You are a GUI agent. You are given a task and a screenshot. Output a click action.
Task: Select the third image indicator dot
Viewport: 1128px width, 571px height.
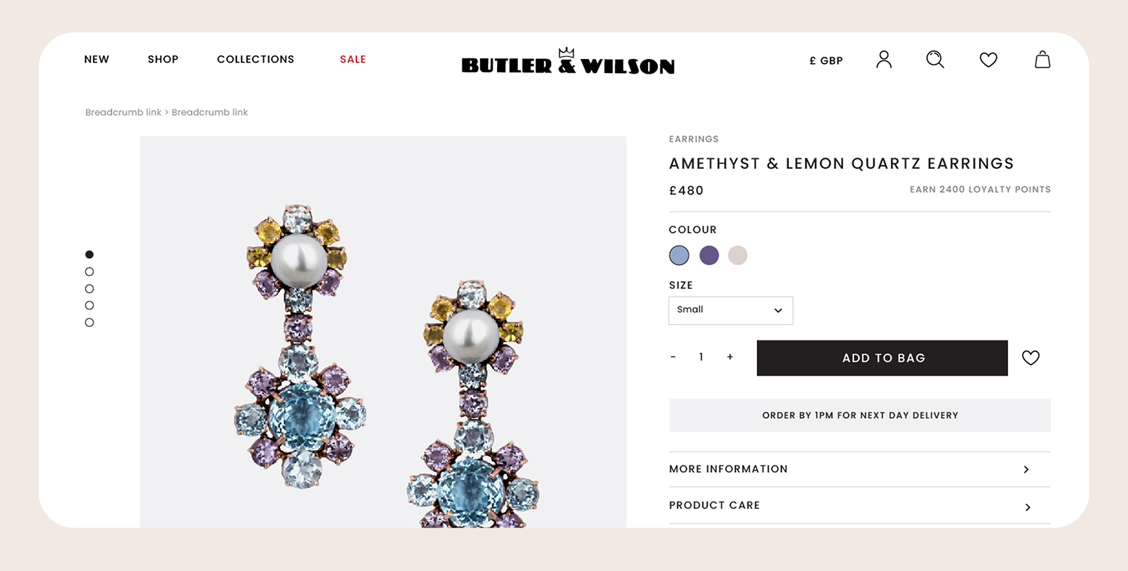(x=89, y=288)
